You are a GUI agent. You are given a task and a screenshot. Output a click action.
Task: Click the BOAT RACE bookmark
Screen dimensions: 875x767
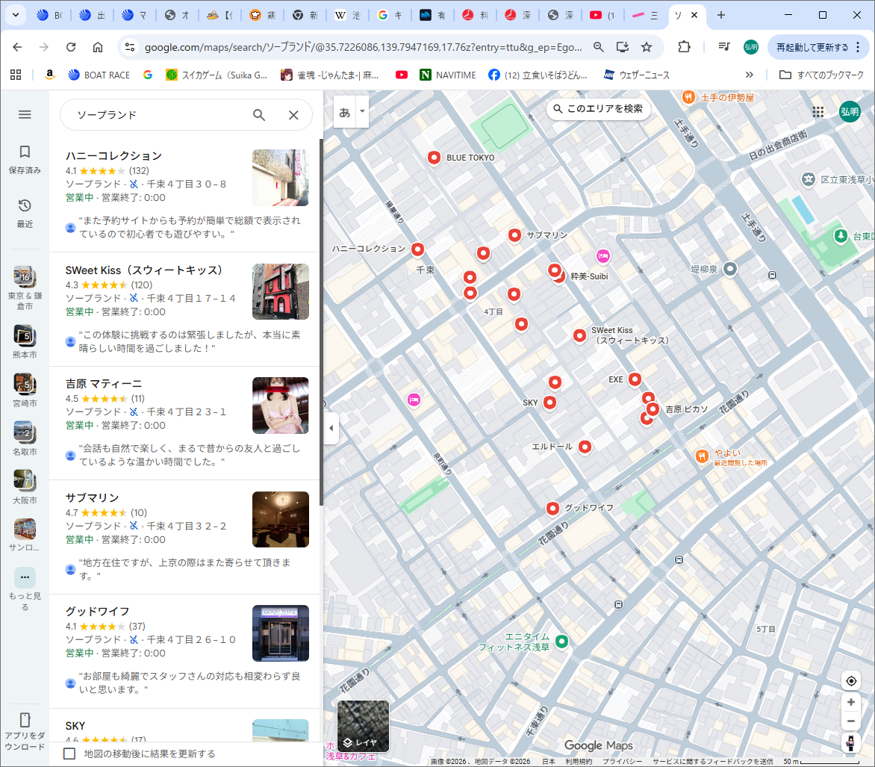click(99, 75)
